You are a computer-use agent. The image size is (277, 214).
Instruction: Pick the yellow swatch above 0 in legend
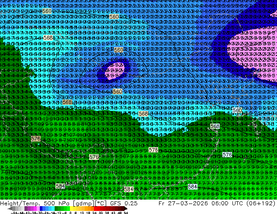(71, 208)
